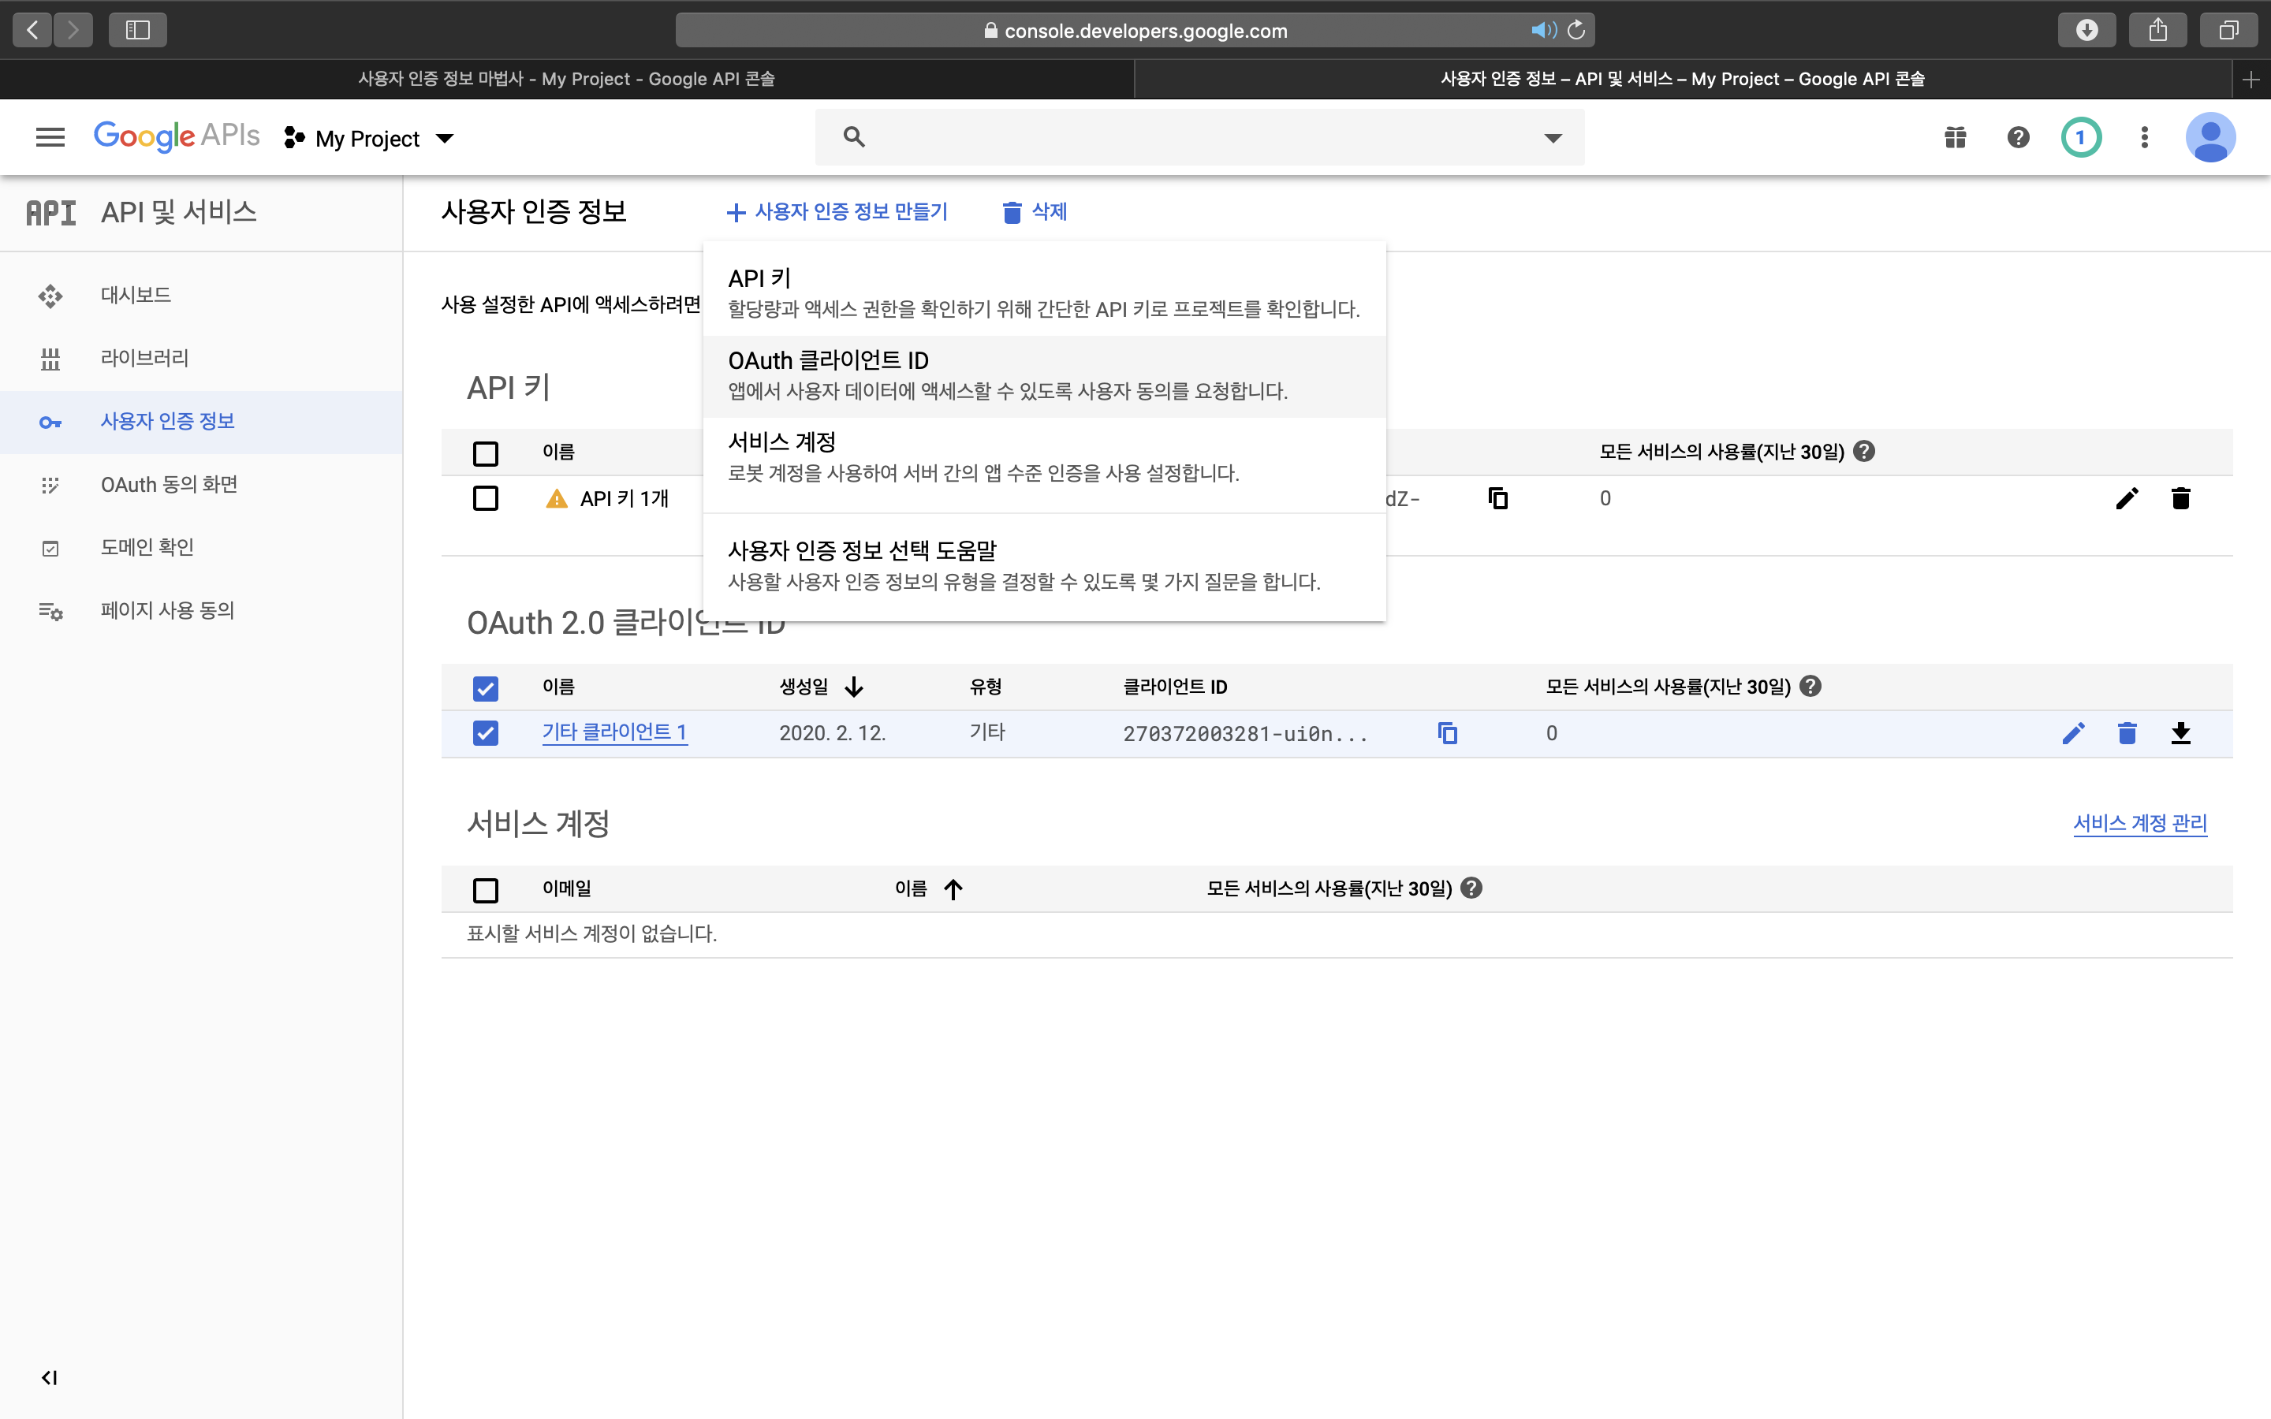The width and height of the screenshot is (2271, 1419).
Task: Open the gift box icon in header
Action: tap(1955, 138)
